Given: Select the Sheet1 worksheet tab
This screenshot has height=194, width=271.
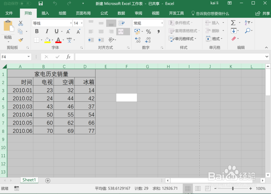Looking at the screenshot, I should click(29, 180).
